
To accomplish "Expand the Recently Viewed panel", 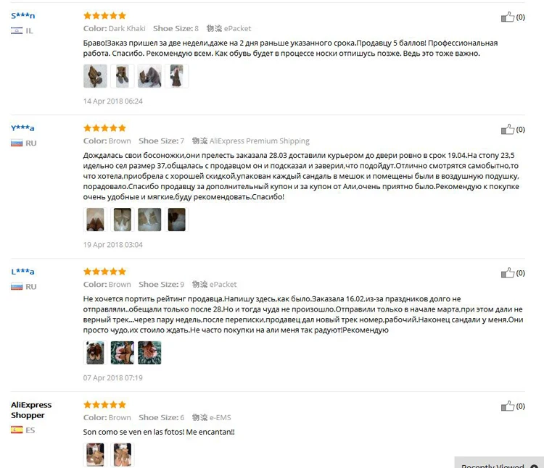I will (x=499, y=464).
